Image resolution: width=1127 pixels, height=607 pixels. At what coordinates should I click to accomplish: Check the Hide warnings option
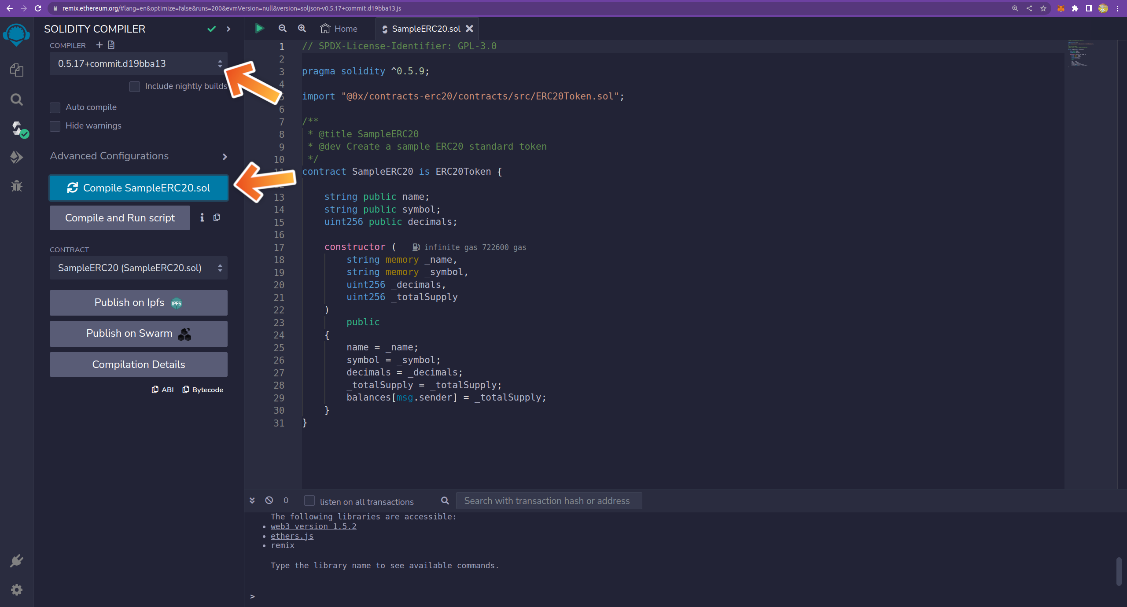pyautogui.click(x=55, y=126)
